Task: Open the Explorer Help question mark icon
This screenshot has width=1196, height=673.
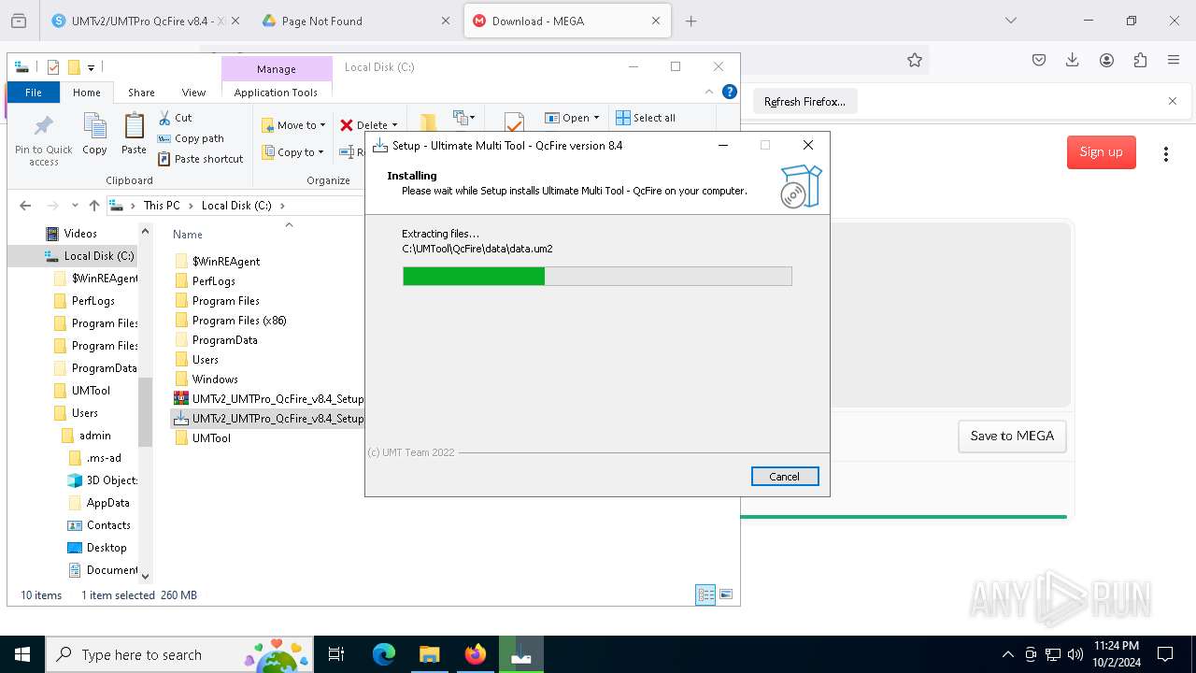Action: (x=730, y=92)
